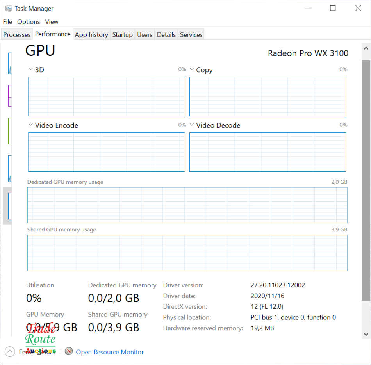
Task: Click the Task Manager title bar icon
Action: tap(8, 8)
